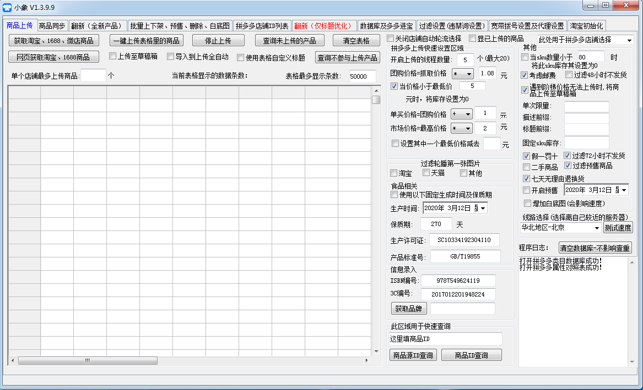Enable 上传至草稿箱 checkbox
The width and height of the screenshot is (643, 390).
coord(113,56)
